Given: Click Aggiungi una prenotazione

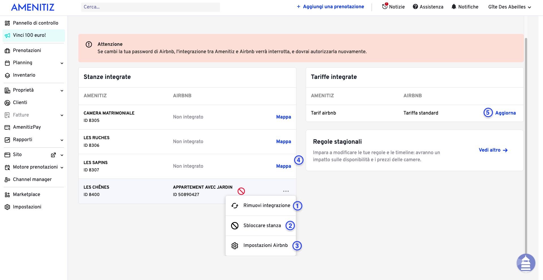Looking at the screenshot, I should tap(330, 7).
